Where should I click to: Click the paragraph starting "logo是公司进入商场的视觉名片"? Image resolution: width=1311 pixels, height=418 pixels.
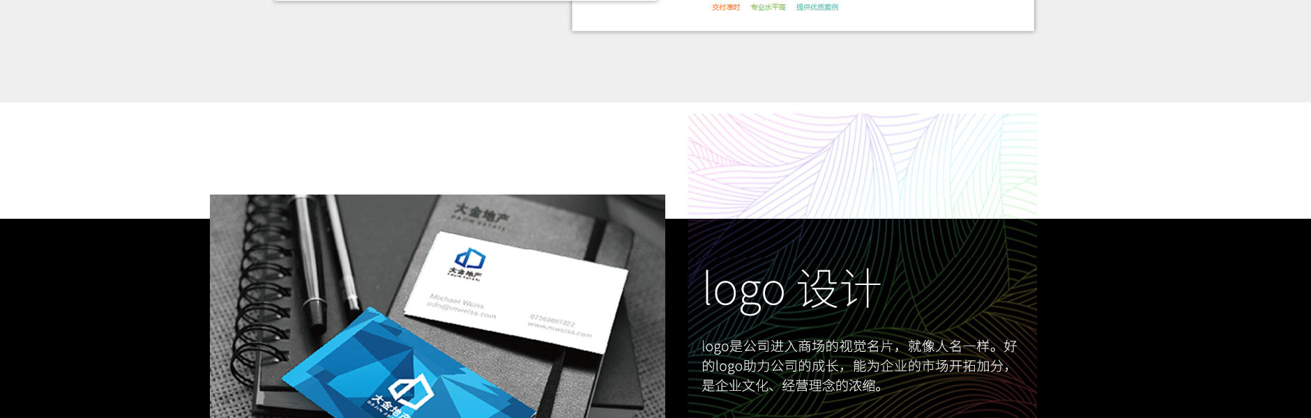pyautogui.click(x=859, y=366)
